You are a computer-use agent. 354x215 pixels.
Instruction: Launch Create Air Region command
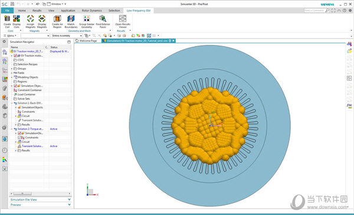(x=57, y=22)
